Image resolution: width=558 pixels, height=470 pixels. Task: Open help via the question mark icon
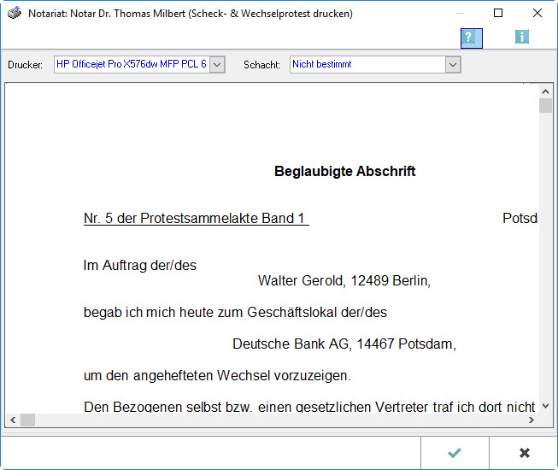pyautogui.click(x=471, y=38)
